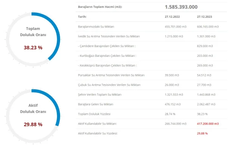The height and width of the screenshot is (146, 242).
Task: Select the value 27.700 m3
Action: point(204,85)
